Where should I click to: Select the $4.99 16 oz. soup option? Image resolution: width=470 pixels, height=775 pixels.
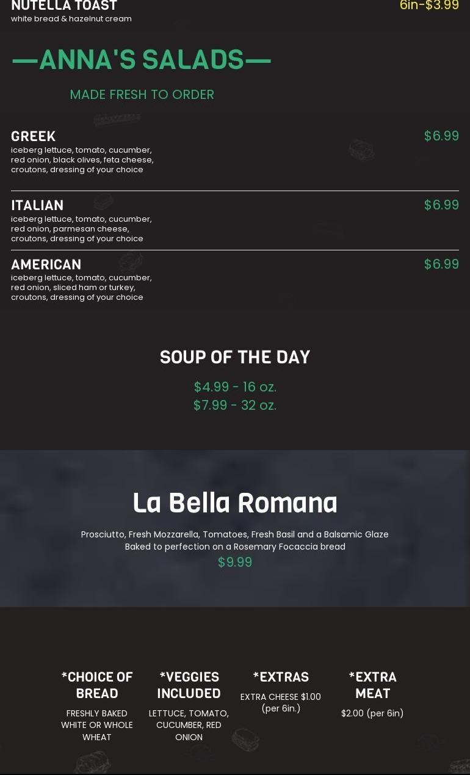click(235, 387)
